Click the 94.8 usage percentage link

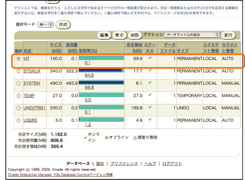click(89, 75)
